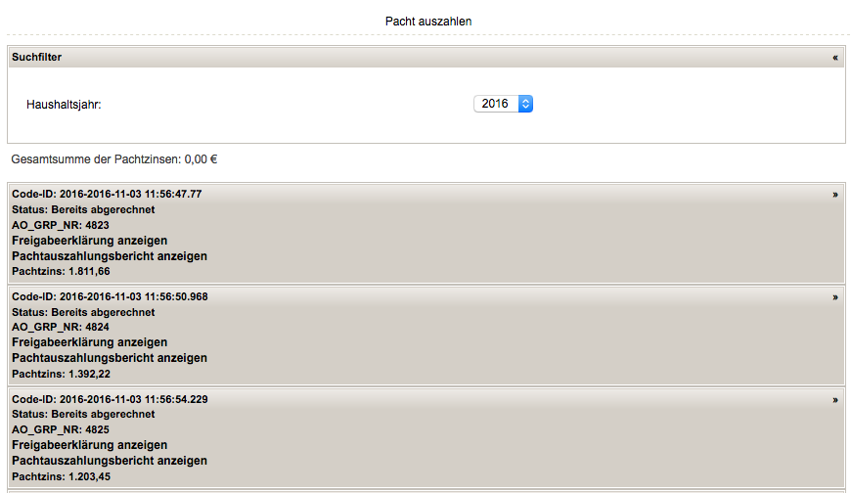Click the Suchfilter panel title
The image size is (852, 493).
point(37,58)
